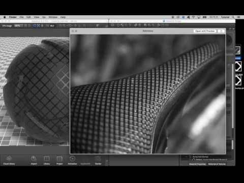244x183 pixels.
Task: Open the View menu
Action: coord(36,17)
